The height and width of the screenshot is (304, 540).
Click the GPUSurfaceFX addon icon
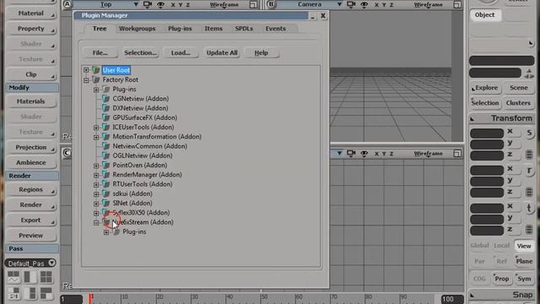(106, 117)
